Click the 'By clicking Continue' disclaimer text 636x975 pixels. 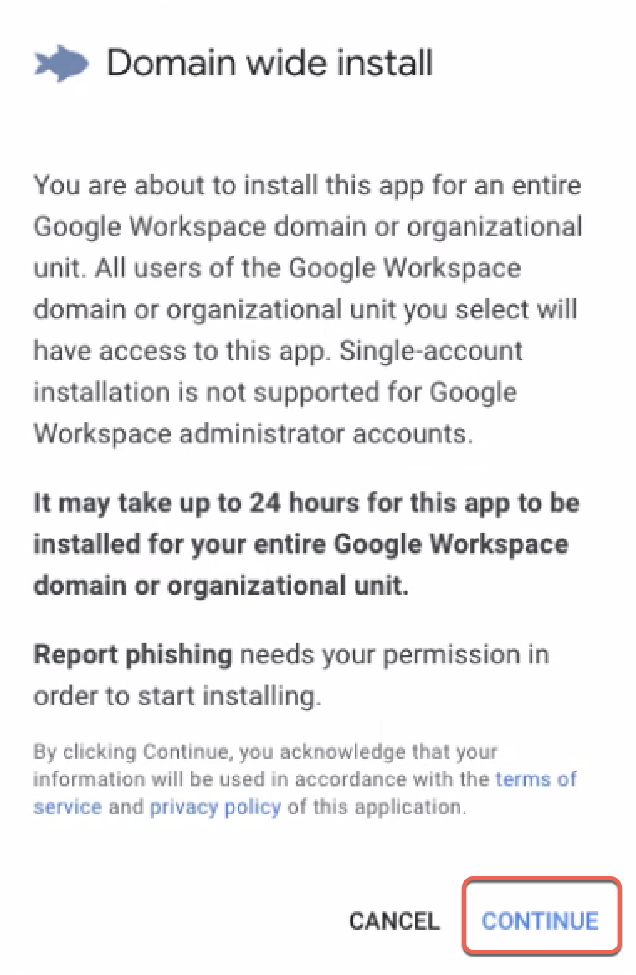tap(305, 779)
